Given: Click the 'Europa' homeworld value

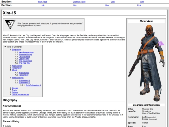Looking at the screenshot, I should pyautogui.click(x=145, y=119).
